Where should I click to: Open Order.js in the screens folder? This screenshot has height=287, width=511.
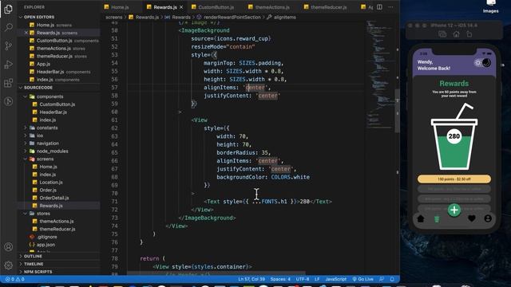(x=48, y=190)
